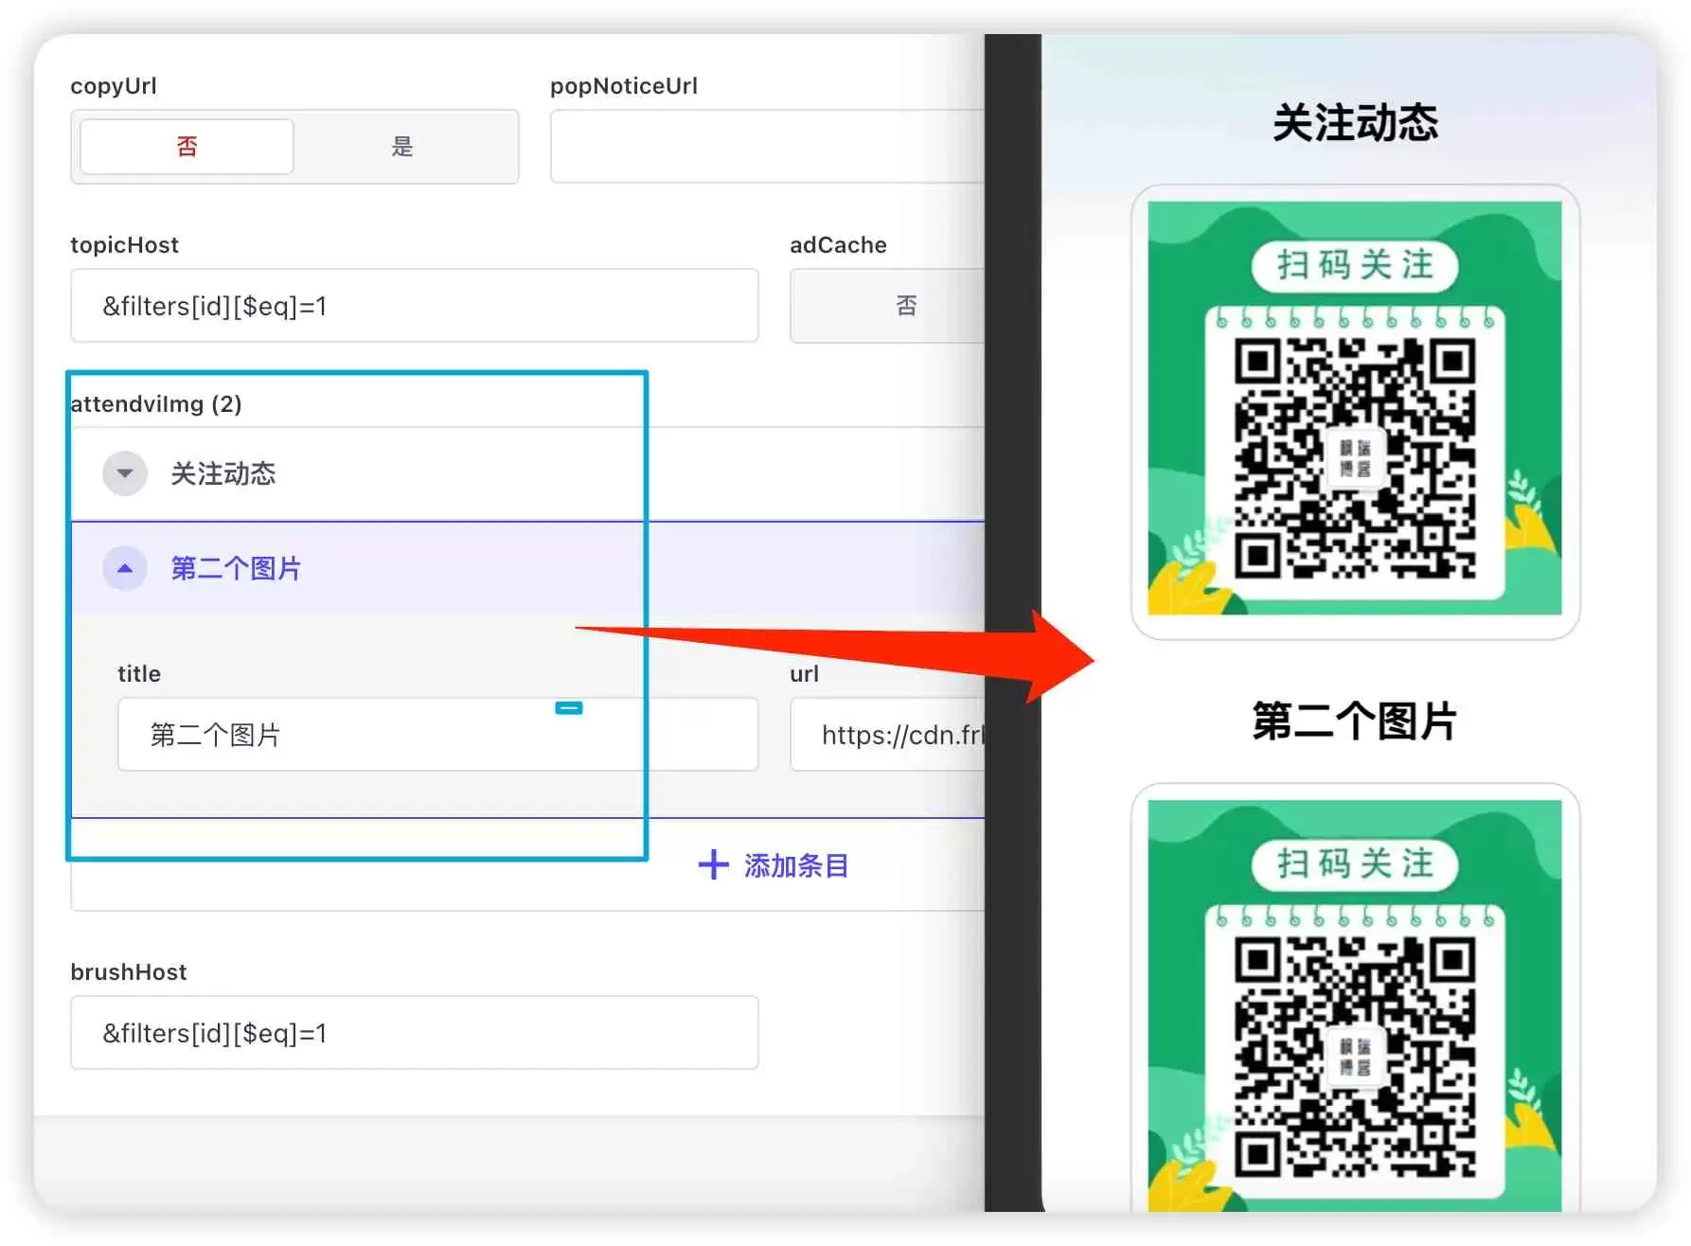Screen dimensions: 1691x1246
Task: Click the 扫码关注 badge on the first image
Action: (x=1355, y=266)
